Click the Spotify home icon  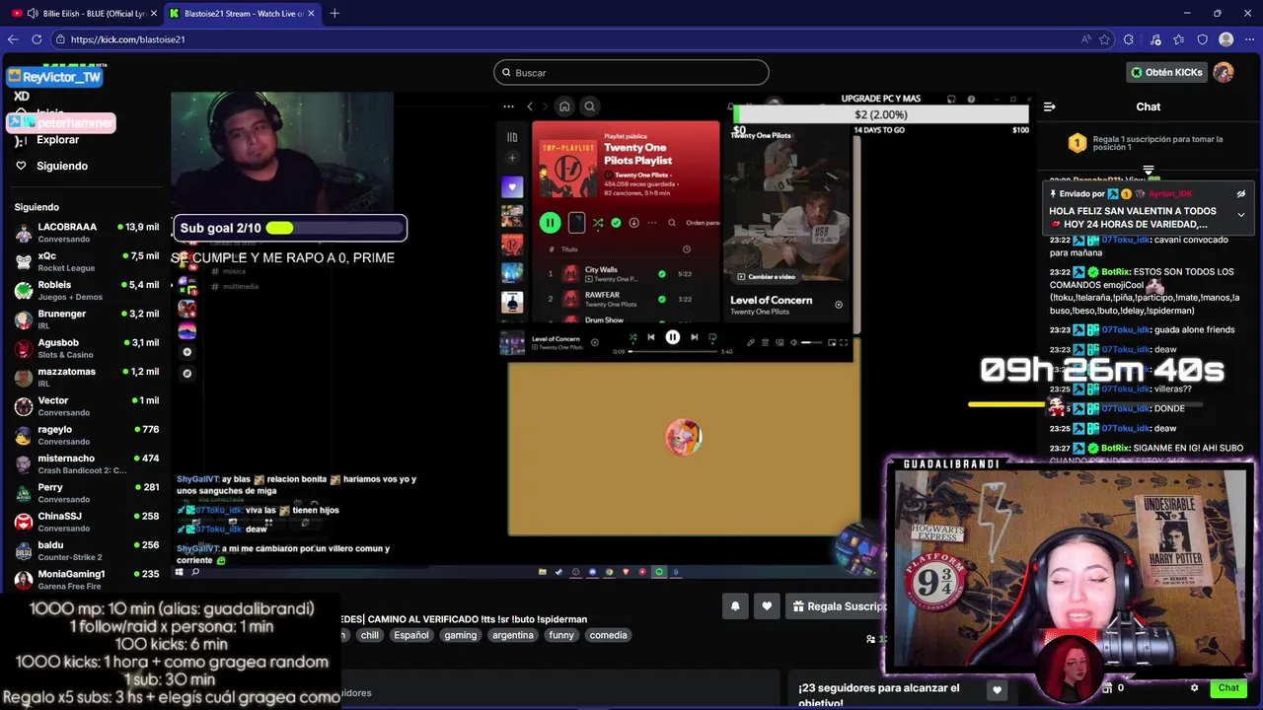pyautogui.click(x=564, y=106)
